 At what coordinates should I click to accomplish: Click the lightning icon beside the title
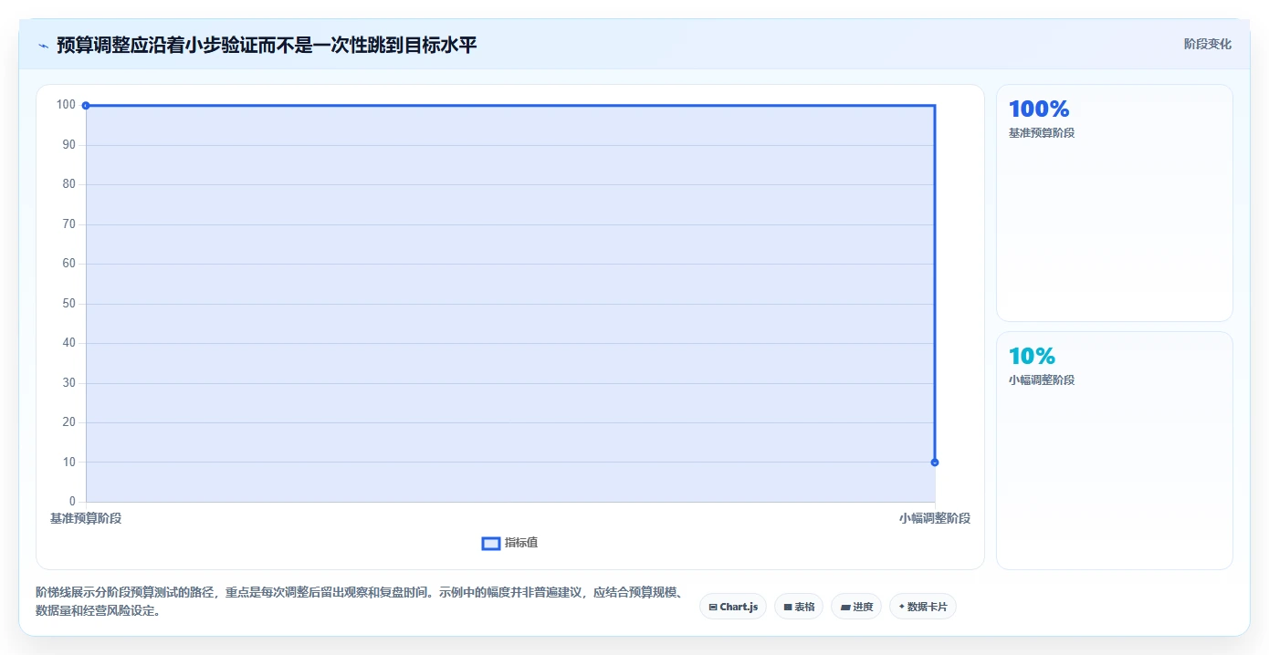(43, 46)
